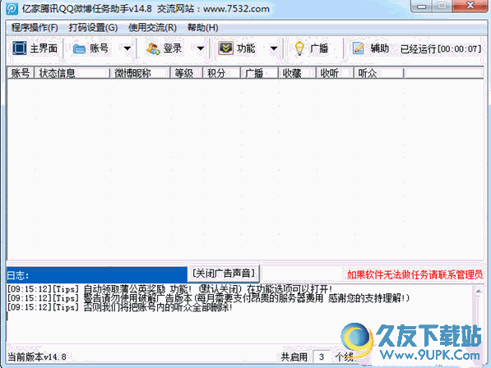Screen dimensions: 491x368
Task: Click the 共启用 label in status bar
Action: point(294,356)
